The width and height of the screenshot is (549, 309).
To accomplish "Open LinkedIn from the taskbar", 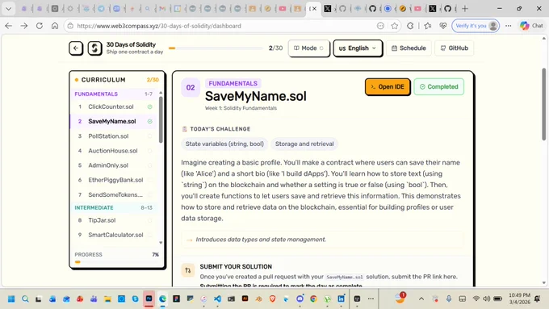I will [x=341, y=299].
